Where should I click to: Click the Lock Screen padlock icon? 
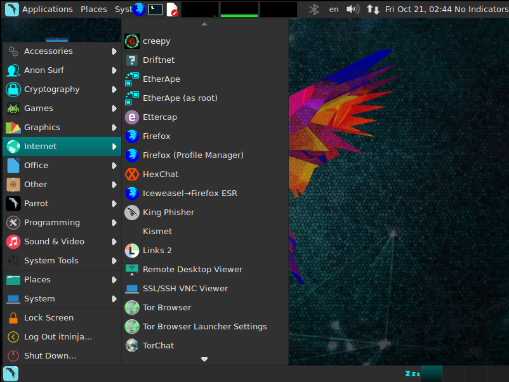click(x=13, y=318)
